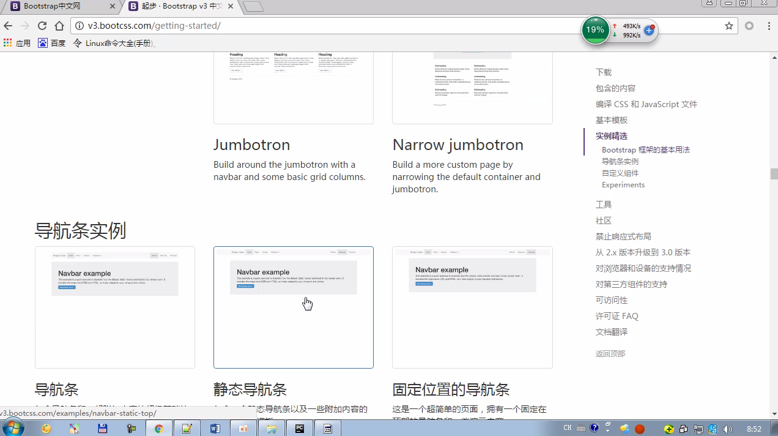Image resolution: width=778 pixels, height=436 pixels.
Task: Reload the current page
Action: click(42, 26)
